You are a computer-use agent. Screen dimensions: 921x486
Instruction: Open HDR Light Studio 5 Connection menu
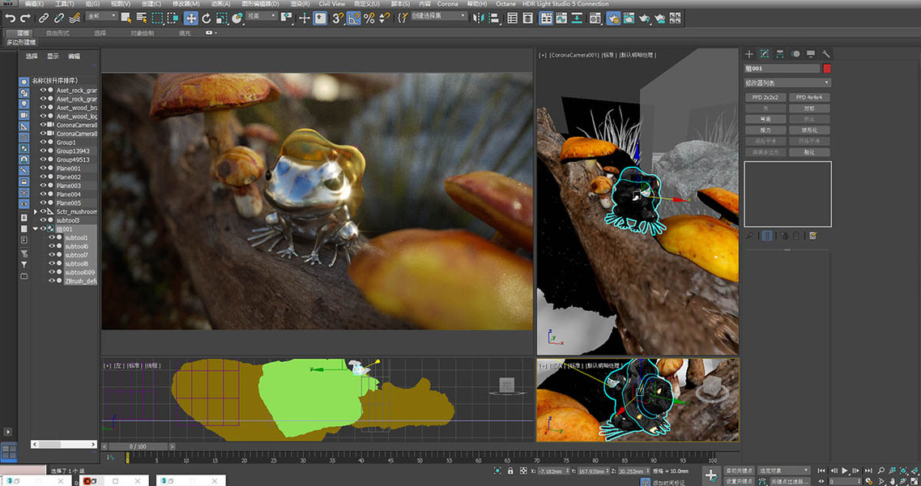[565, 3]
